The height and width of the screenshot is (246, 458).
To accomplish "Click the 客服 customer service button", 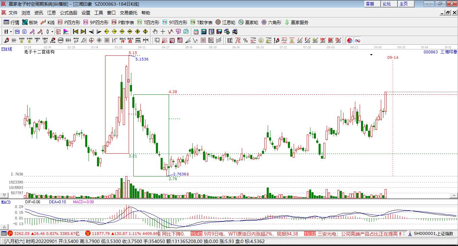I will pyautogui.click(x=372, y=4).
